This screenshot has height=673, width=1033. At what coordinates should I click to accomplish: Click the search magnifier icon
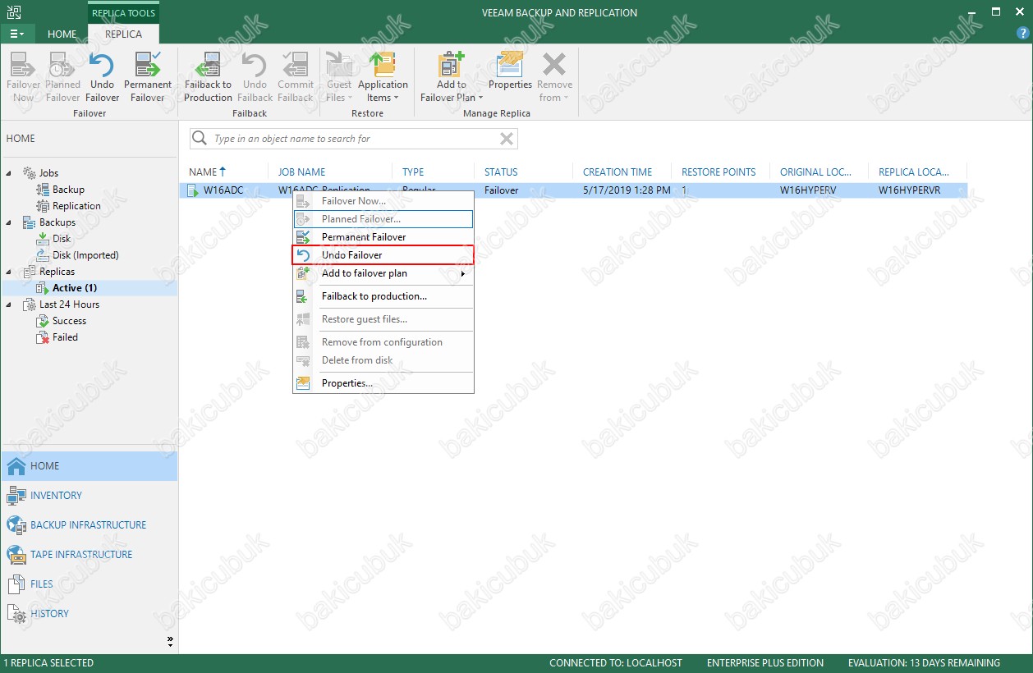(x=200, y=139)
